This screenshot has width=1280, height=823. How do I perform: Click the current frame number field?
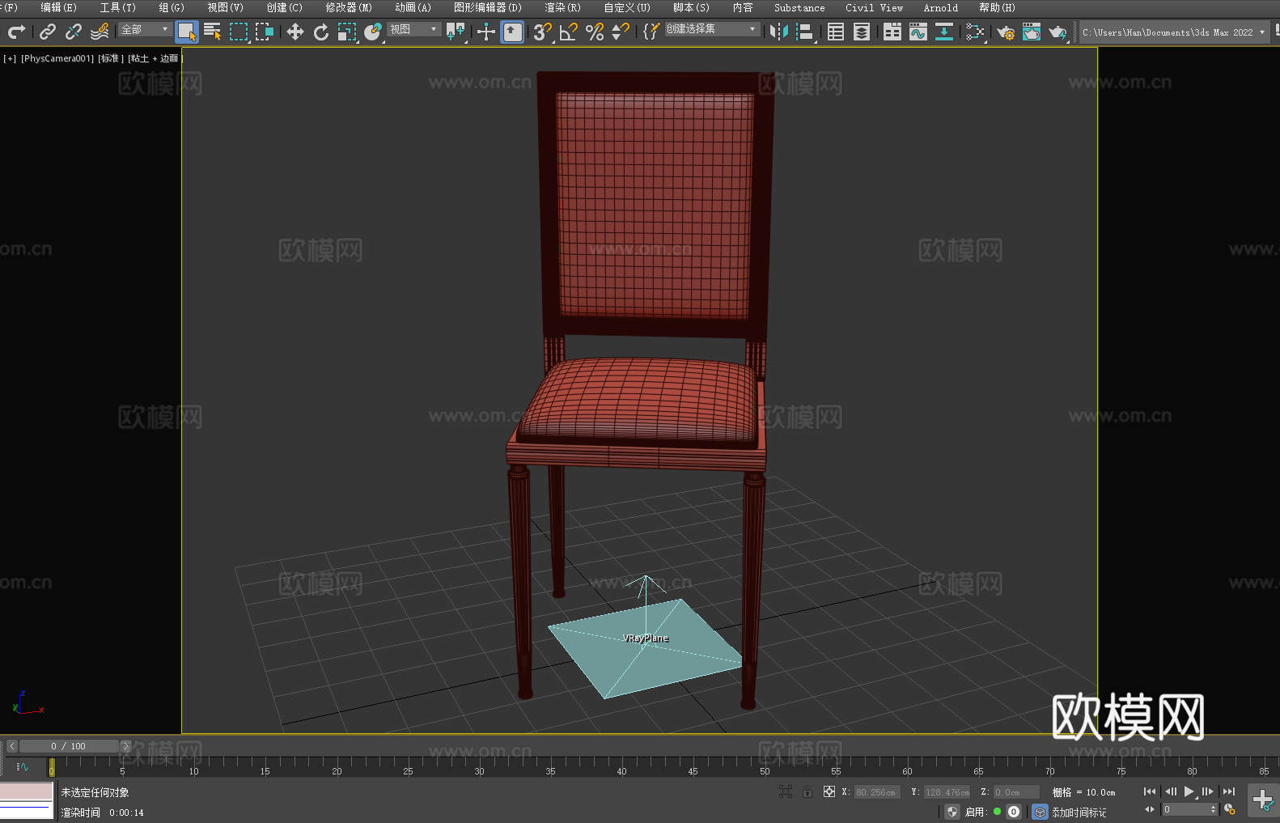coord(1189,809)
